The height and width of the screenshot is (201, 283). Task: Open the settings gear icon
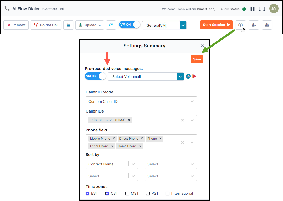241,25
